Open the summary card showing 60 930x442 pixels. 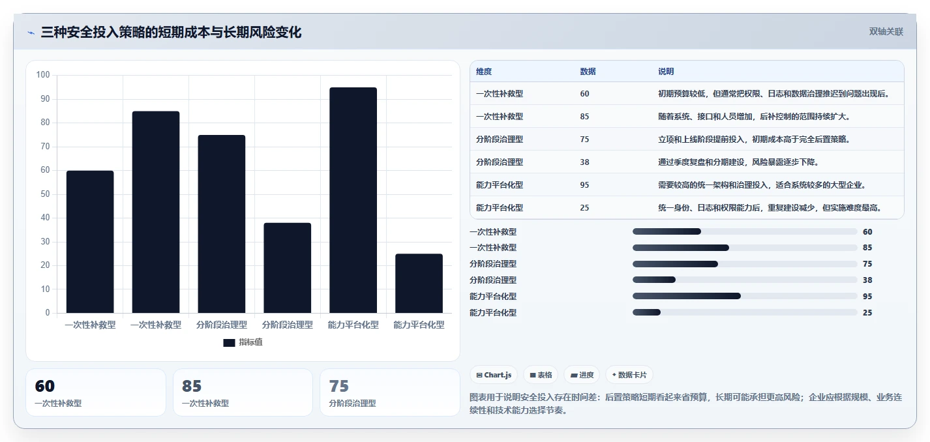point(96,392)
